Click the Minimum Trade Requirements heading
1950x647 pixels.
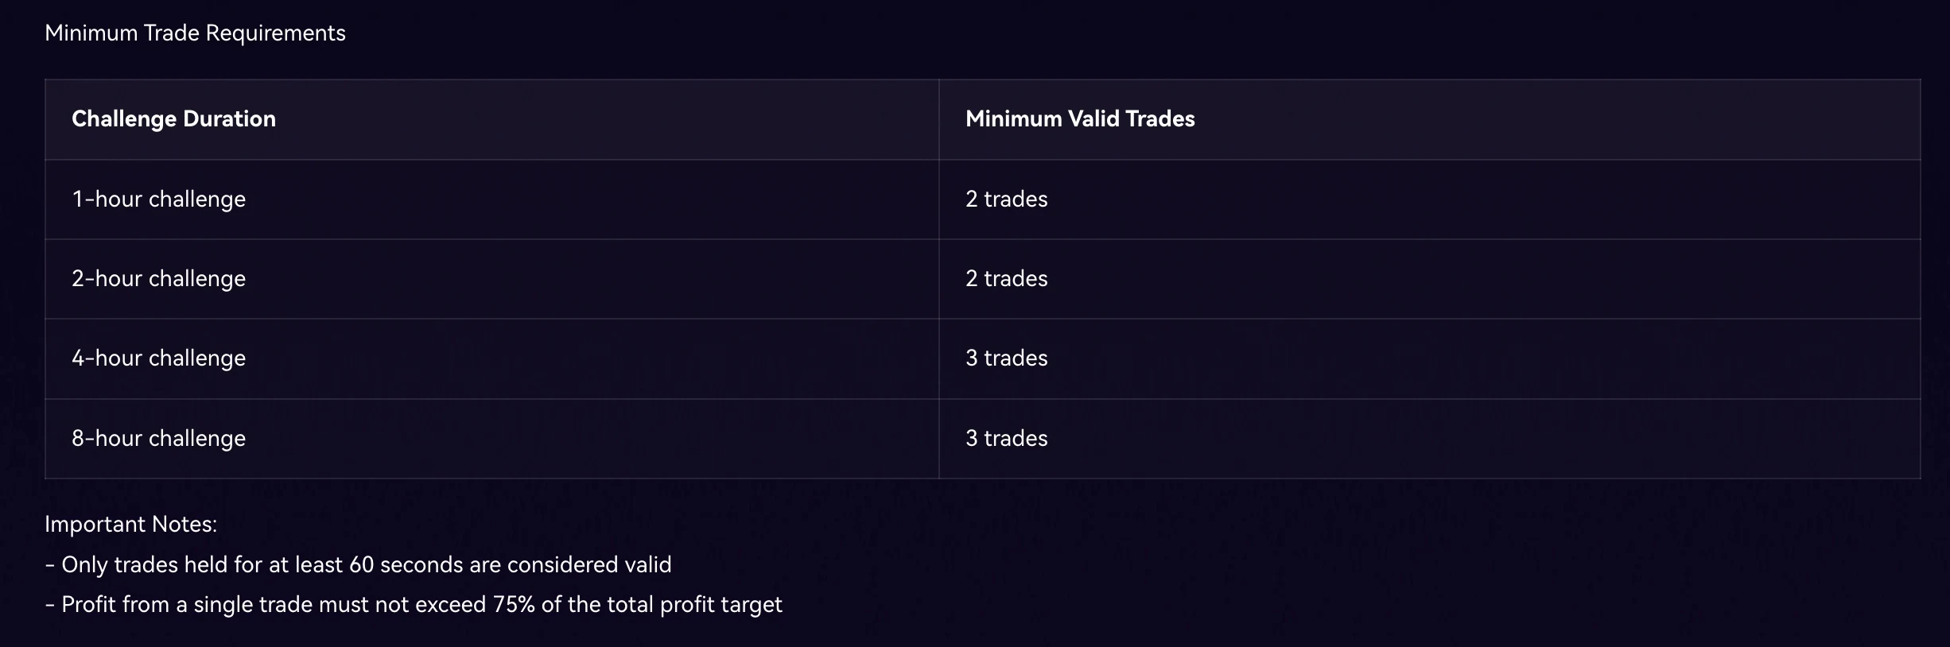[x=195, y=33]
